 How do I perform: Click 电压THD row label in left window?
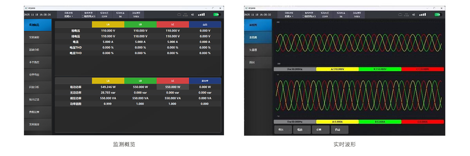coord(76,47)
